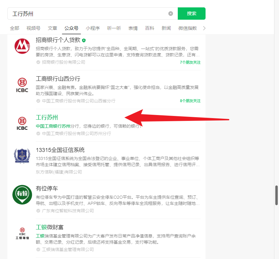The image size is (279, 259).
Task: Click 8个朋友关注 label
Action: tap(190, 101)
